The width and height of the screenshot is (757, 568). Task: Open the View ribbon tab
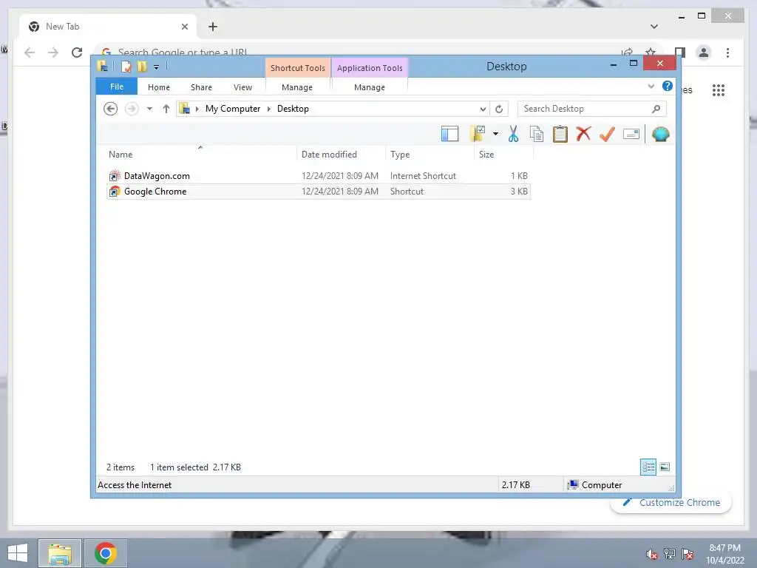pos(242,87)
